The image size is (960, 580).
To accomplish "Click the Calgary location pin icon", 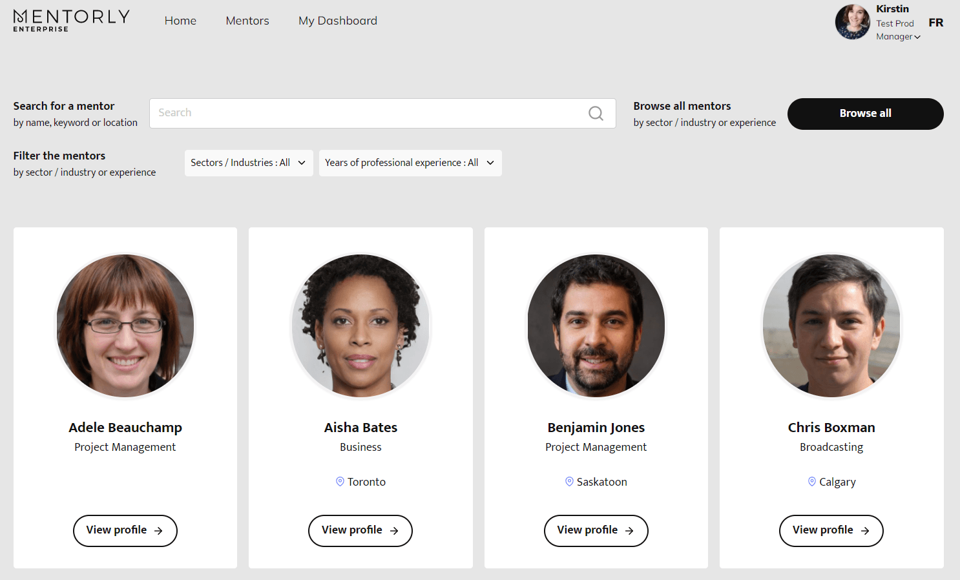I will tap(812, 482).
